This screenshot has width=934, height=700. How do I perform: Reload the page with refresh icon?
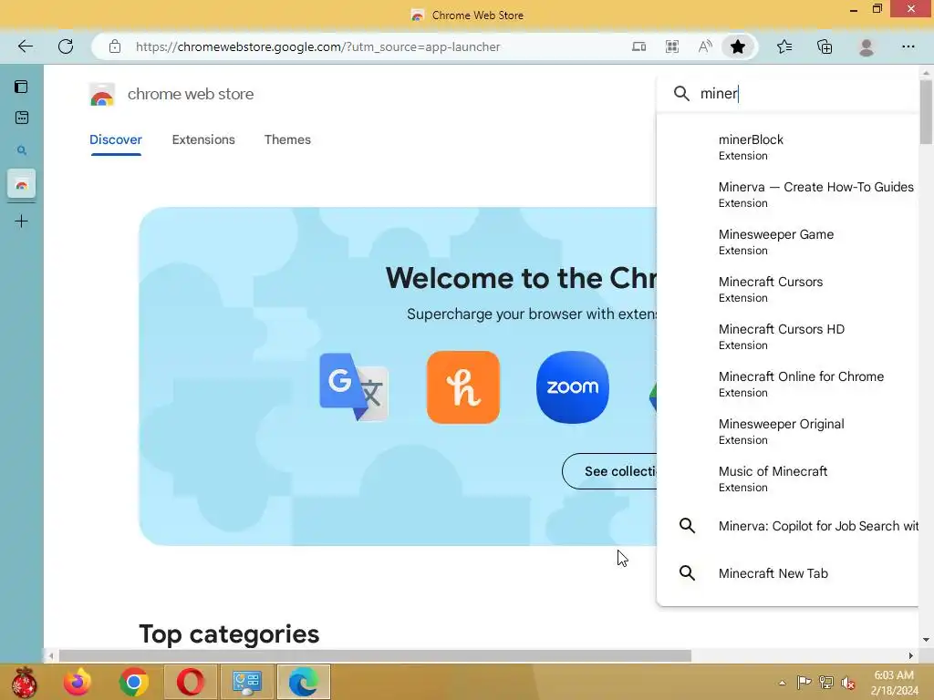click(x=66, y=46)
